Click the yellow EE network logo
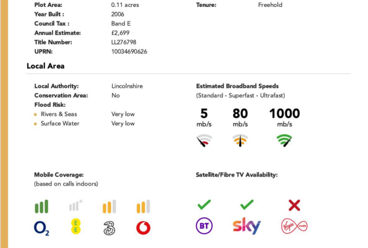368x248 pixels. click(76, 226)
